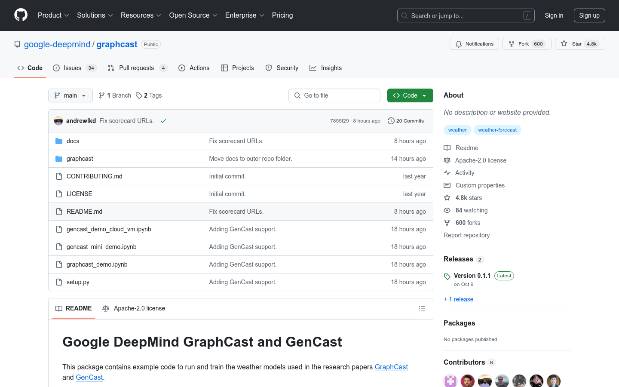619x387 pixels.
Task: Open 'Move docs to outer repo folder.' commit
Action: tap(251, 159)
